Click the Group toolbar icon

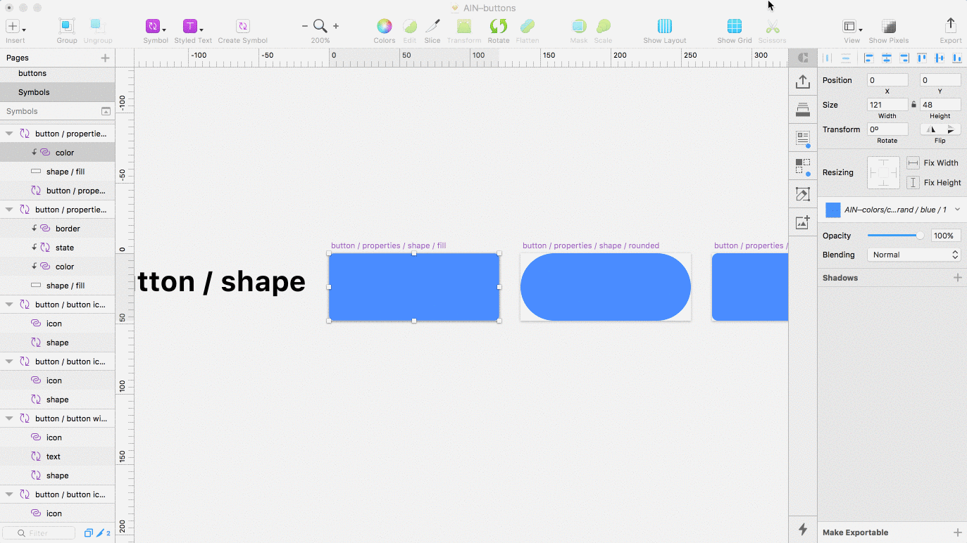pyautogui.click(x=67, y=27)
